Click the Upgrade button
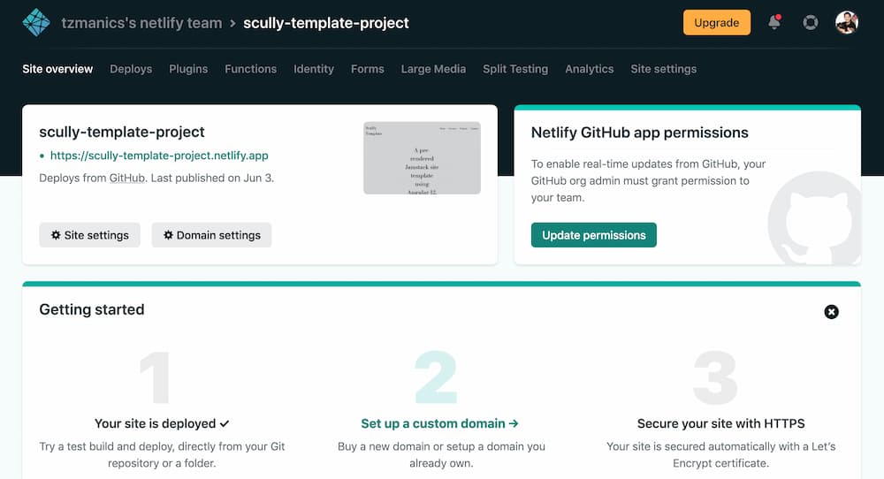This screenshot has height=479, width=884. [716, 23]
